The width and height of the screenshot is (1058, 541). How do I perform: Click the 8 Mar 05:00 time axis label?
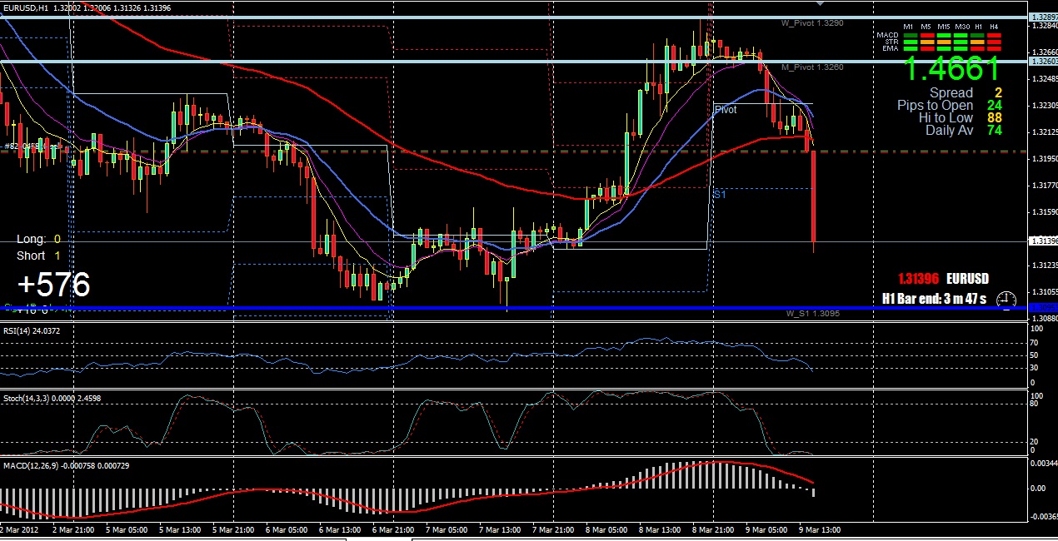(606, 529)
